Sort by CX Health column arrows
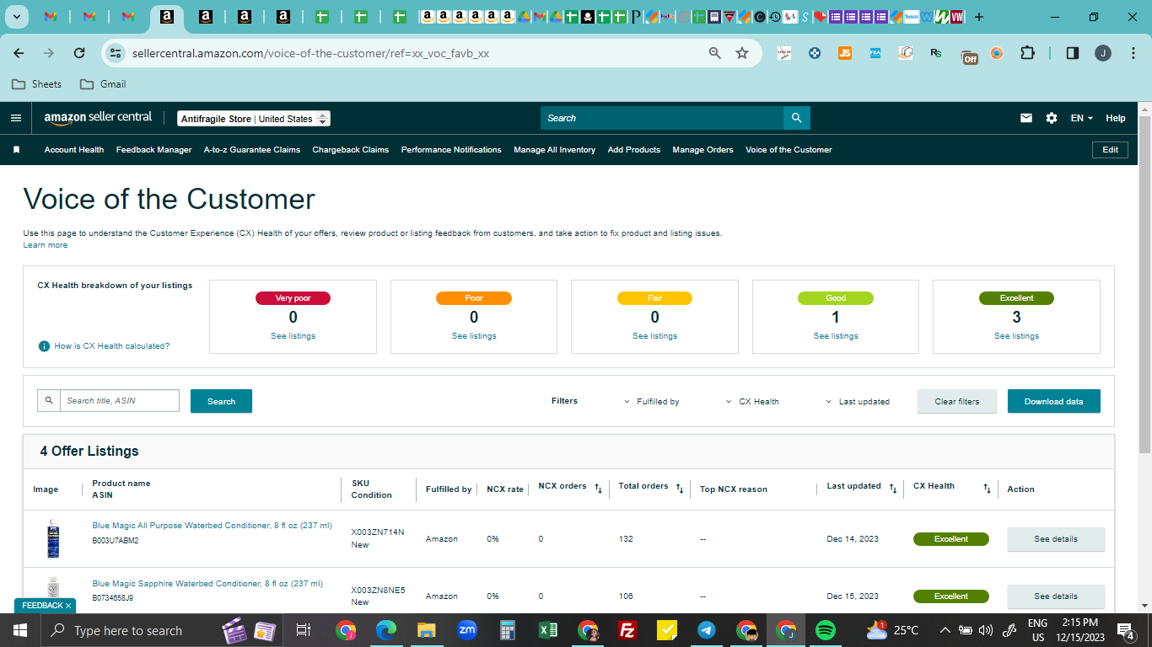The height and width of the screenshot is (647, 1152). point(987,488)
